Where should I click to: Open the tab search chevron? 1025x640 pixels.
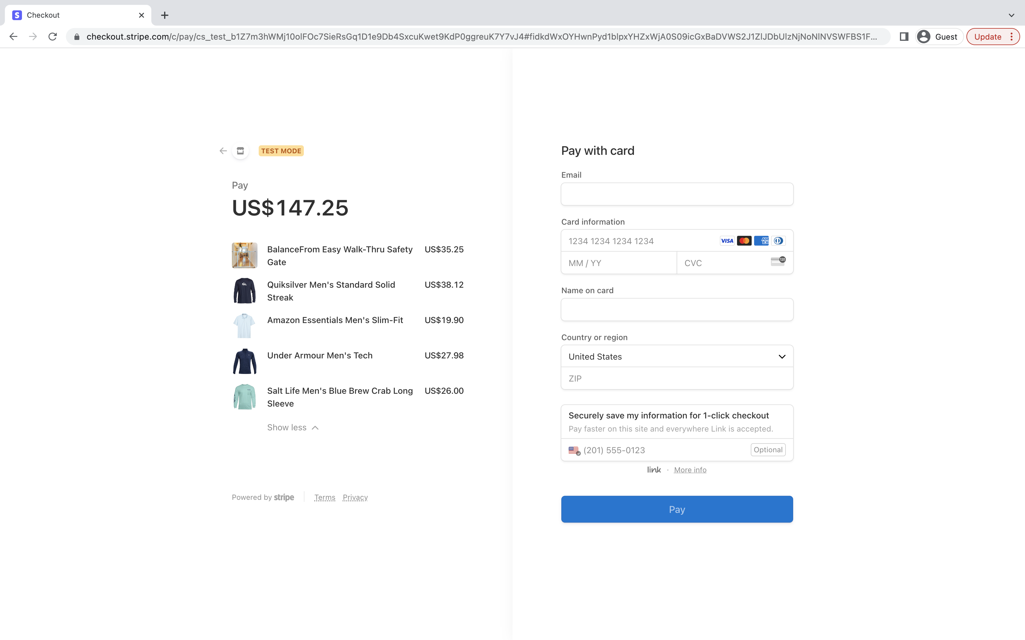pos(1011,15)
